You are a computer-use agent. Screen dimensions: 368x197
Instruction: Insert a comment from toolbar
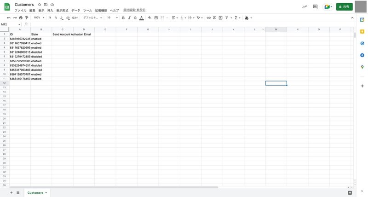point(214,18)
